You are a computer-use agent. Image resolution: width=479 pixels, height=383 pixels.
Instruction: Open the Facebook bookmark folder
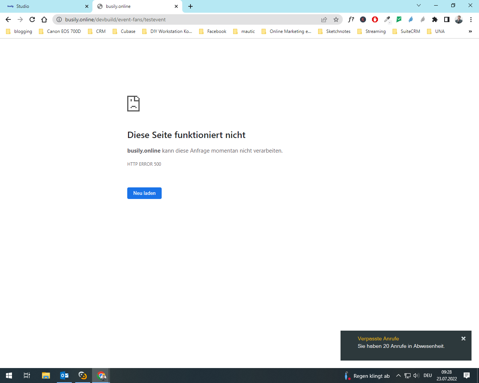coord(213,31)
